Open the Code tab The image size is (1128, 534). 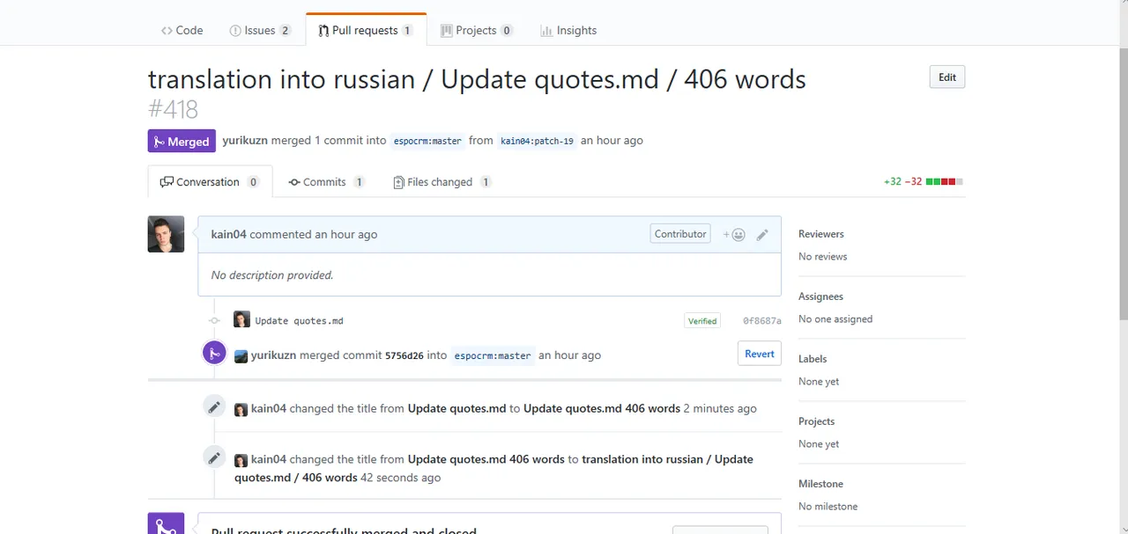(182, 30)
